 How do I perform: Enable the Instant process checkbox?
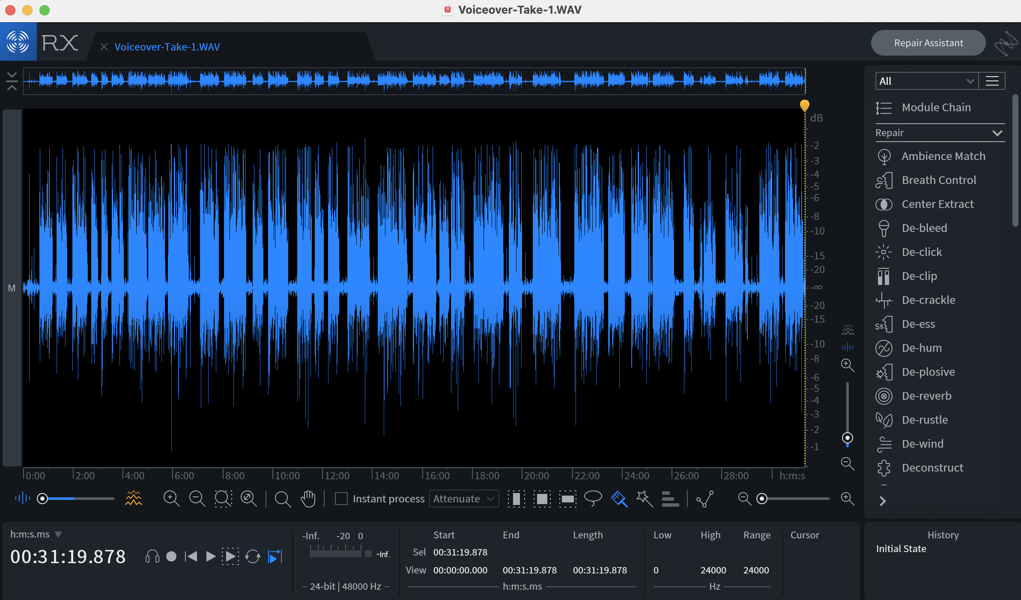click(x=341, y=499)
